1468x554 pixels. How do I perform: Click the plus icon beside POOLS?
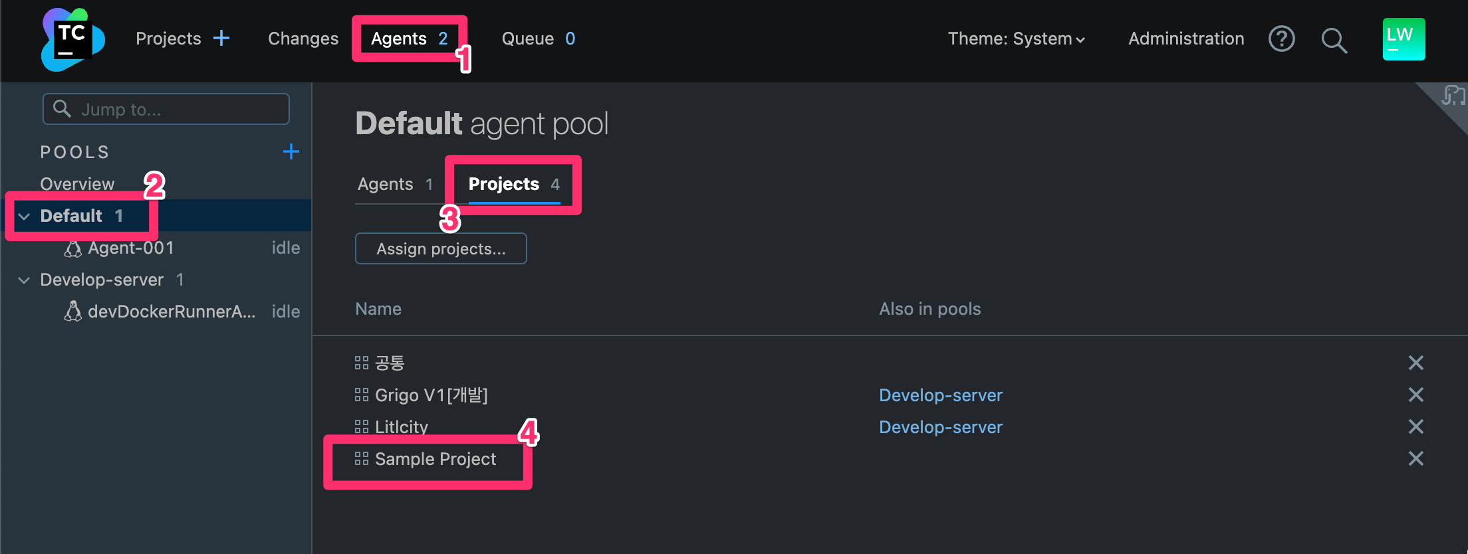(x=291, y=151)
